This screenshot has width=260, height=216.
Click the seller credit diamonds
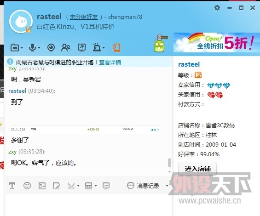(x=219, y=85)
